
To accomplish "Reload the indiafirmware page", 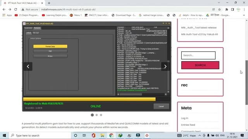I will click(15, 9).
